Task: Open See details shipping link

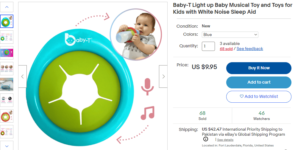Action: click(225, 140)
